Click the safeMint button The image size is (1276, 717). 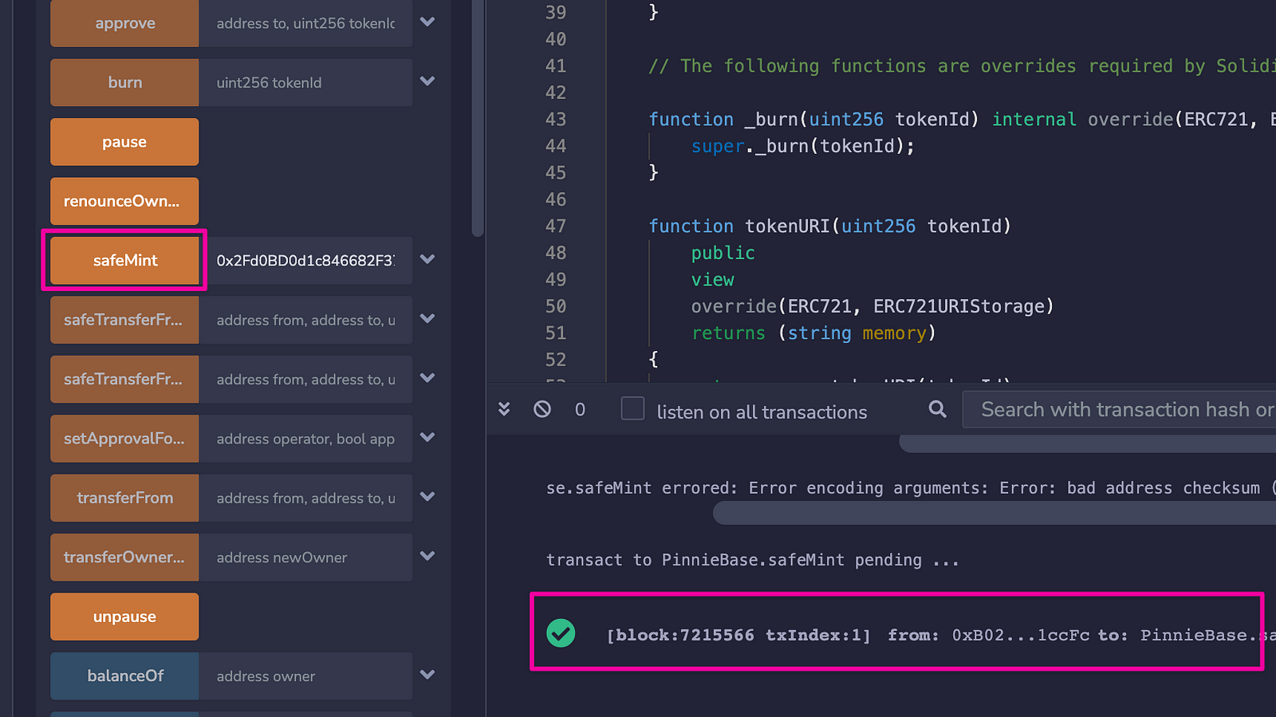click(x=124, y=260)
